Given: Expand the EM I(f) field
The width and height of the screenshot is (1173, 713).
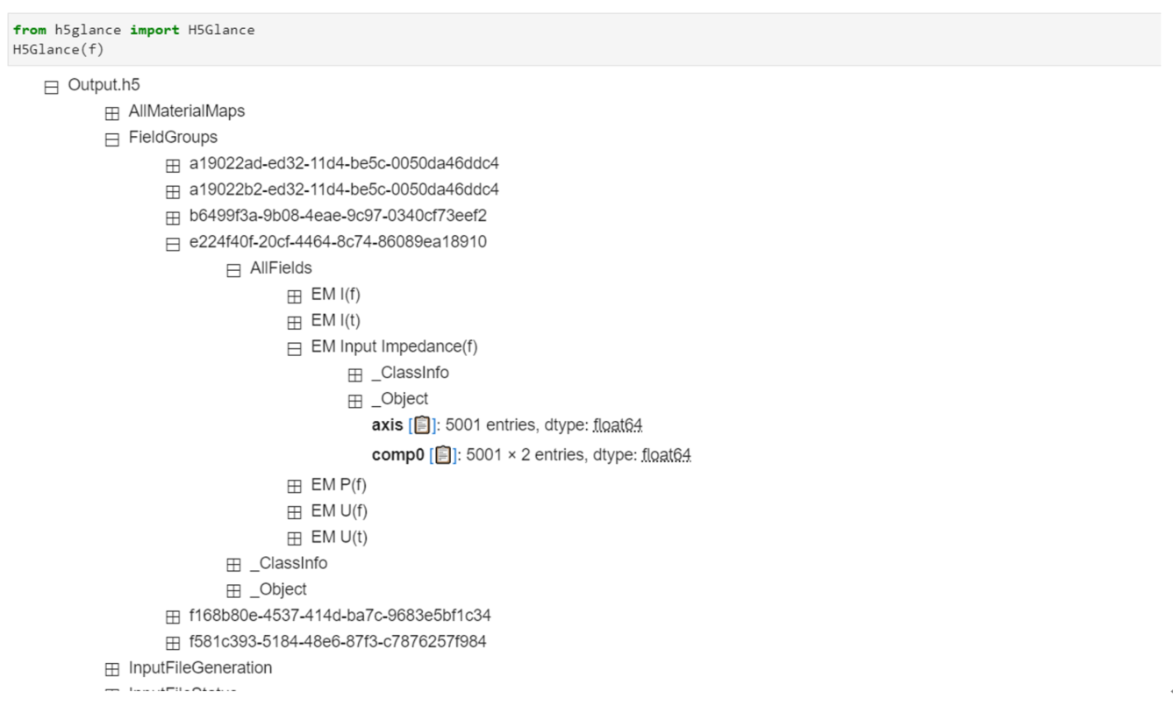Looking at the screenshot, I should click(x=294, y=296).
